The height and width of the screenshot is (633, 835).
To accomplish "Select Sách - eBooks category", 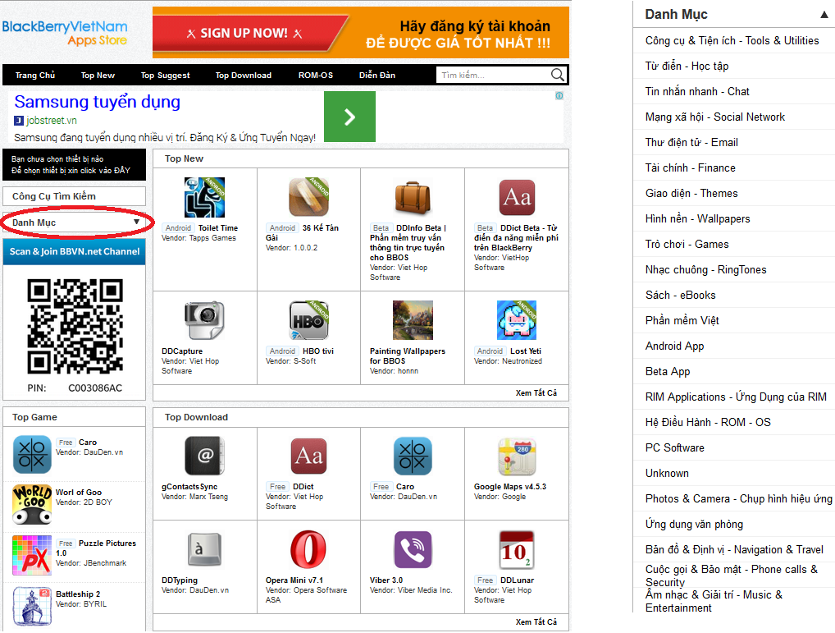I will tap(734, 296).
